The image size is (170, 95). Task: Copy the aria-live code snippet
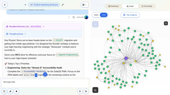coord(36,75)
